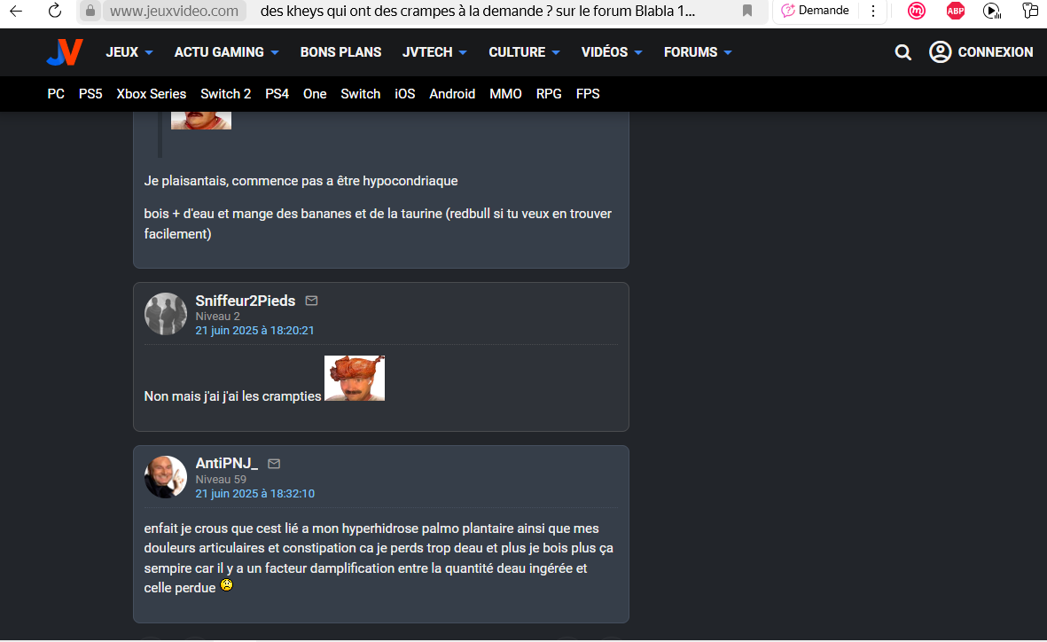This screenshot has width=1047, height=642.
Task: Select the Switch platform tab
Action: pyautogui.click(x=361, y=94)
